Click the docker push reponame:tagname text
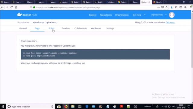Viewport: 193px width, 109px height. 39,56
